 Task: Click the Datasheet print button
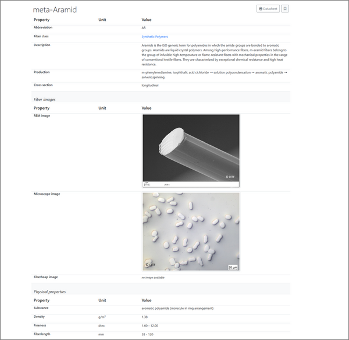(268, 9)
